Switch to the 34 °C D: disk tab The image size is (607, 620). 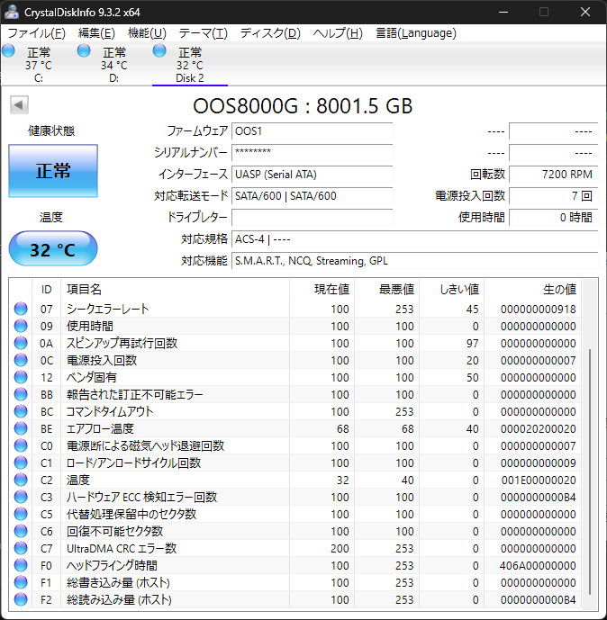tap(114, 65)
